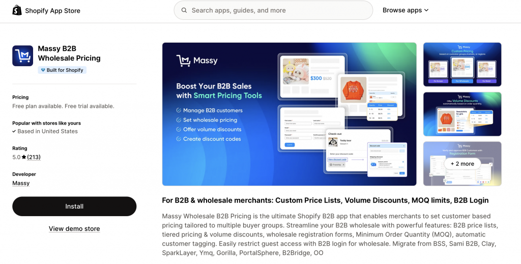The image size is (521, 264).
Task: Click the For B2B & wholesale merchants heading
Action: (x=325, y=200)
